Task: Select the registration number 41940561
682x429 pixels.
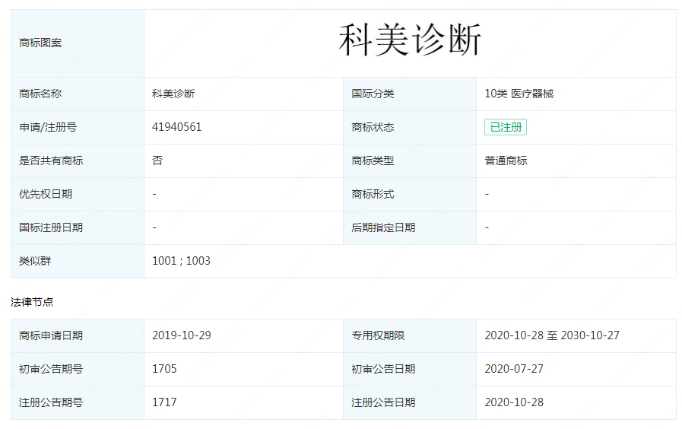Action: click(x=176, y=127)
